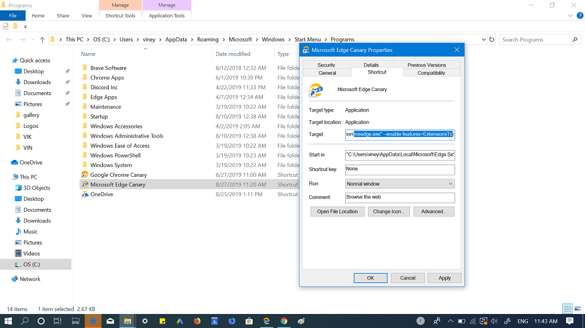Launch Cortana circle on taskbar
The width and height of the screenshot is (585, 328).
[x=41, y=321]
